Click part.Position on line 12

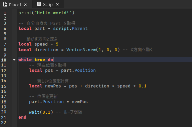click(x=78, y=70)
